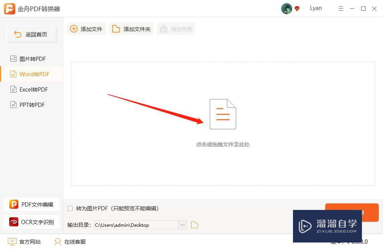Click the PPT file icon beside PPT转PDF
Viewport: 383px width, 249px height.
(x=13, y=105)
